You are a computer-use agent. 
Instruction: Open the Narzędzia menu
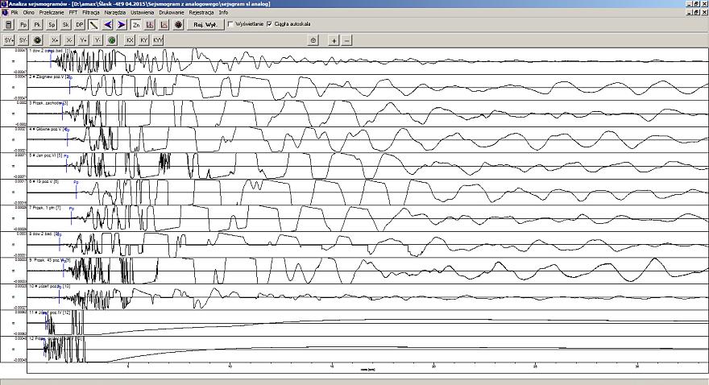115,13
